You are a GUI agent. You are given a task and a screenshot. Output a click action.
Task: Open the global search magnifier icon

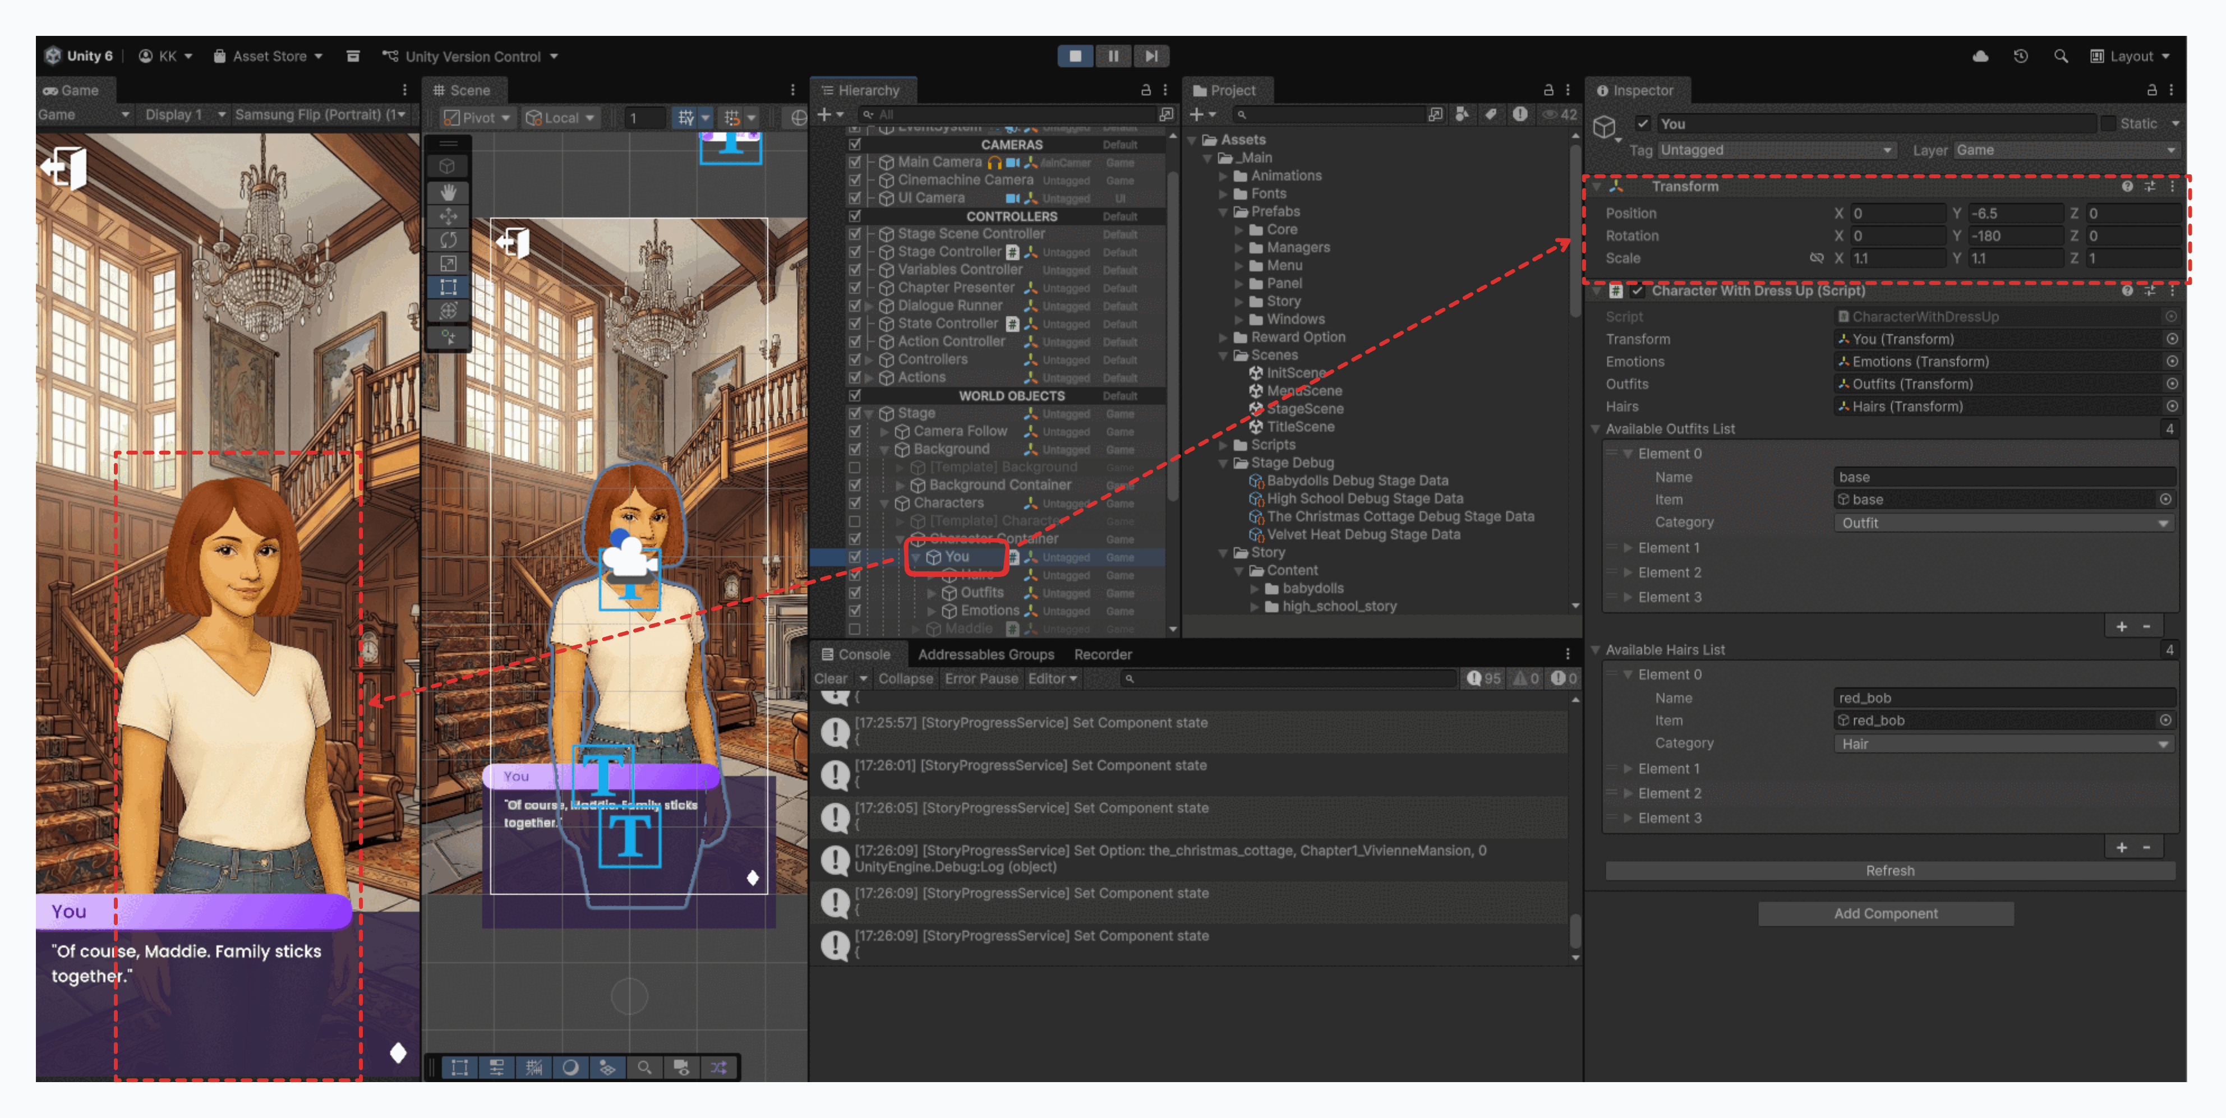(2061, 56)
